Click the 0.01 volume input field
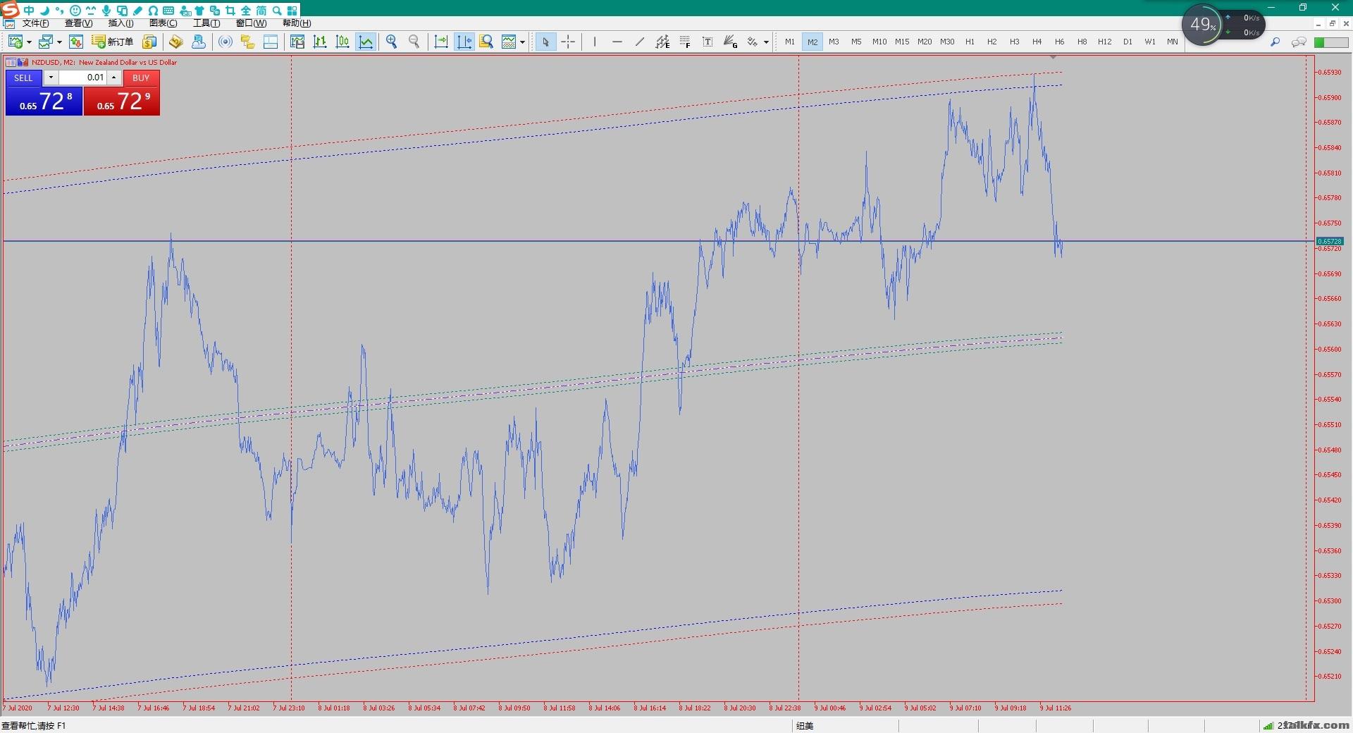Screen dimensions: 1353x733 (82, 78)
